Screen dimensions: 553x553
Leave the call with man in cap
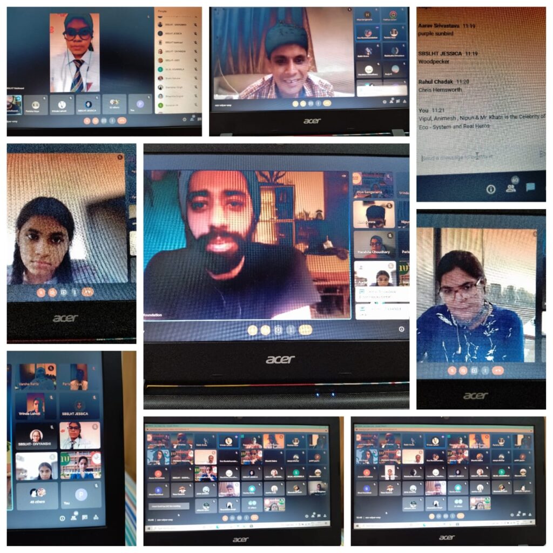[x=327, y=103]
